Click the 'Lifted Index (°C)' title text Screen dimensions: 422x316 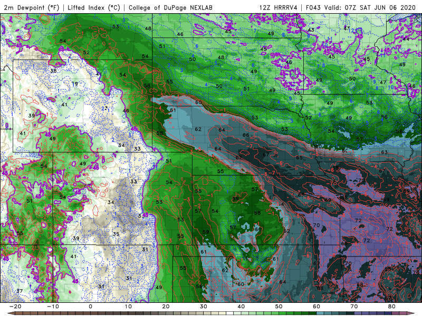pyautogui.click(x=94, y=7)
